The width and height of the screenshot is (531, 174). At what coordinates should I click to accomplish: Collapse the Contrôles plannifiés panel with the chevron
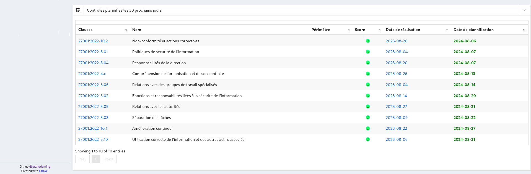tap(525, 10)
